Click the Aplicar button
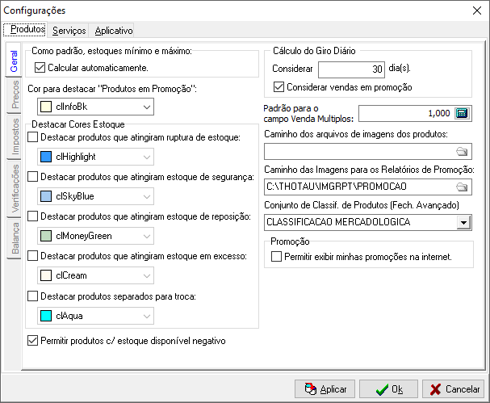This screenshot has height=403, width=490. 325,389
